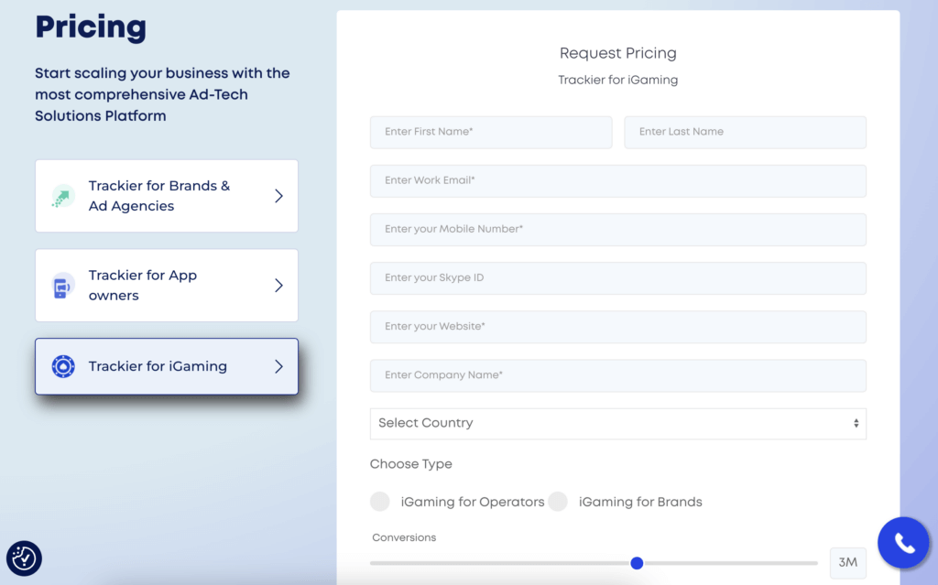Switch to Trackier for Brands & Ad Agencies
938x585 pixels.
(x=166, y=196)
